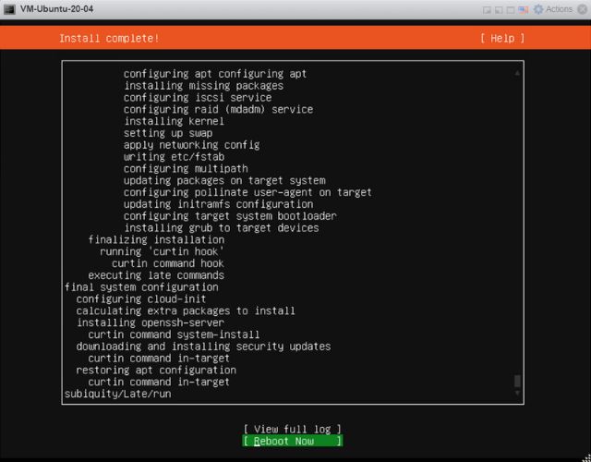
Task: Click 'apply networking config' log line
Action: point(191,145)
